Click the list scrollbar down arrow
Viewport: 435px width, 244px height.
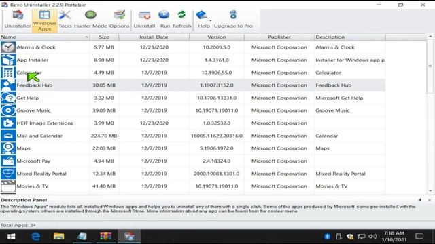click(430, 190)
